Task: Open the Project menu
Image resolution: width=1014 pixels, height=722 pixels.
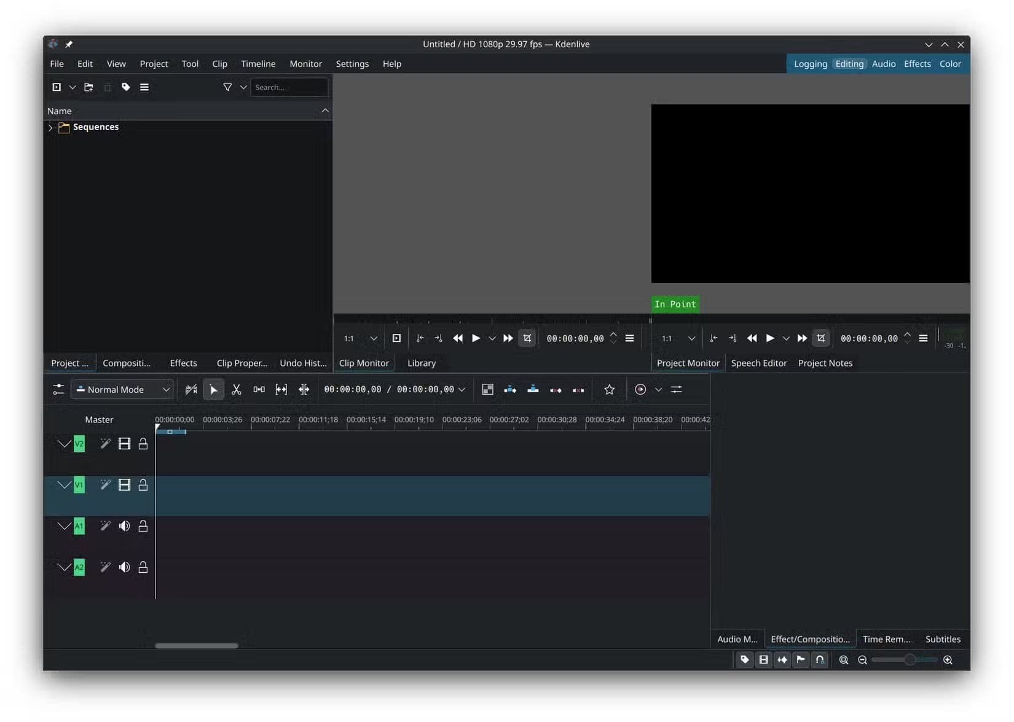Action: [x=154, y=64]
